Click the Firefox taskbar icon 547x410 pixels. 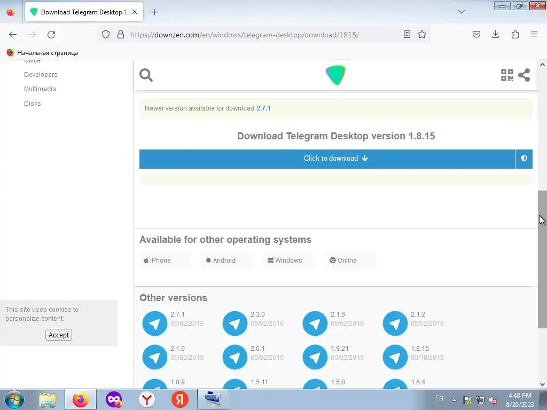tap(80, 399)
